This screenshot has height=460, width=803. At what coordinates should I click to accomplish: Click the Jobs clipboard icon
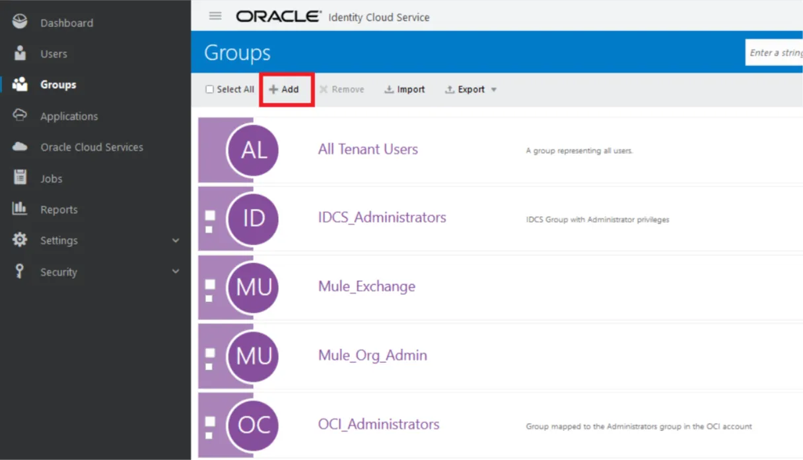tap(20, 177)
